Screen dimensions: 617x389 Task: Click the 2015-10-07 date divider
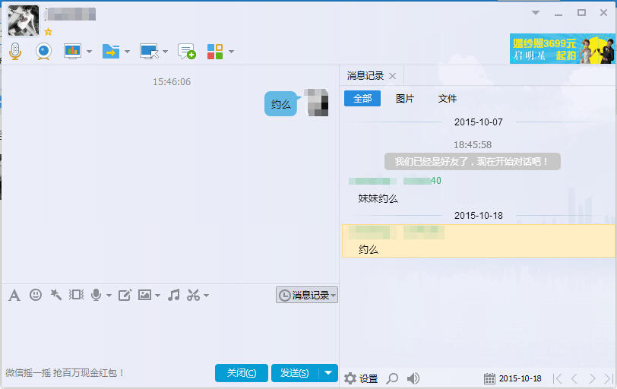pyautogui.click(x=479, y=122)
